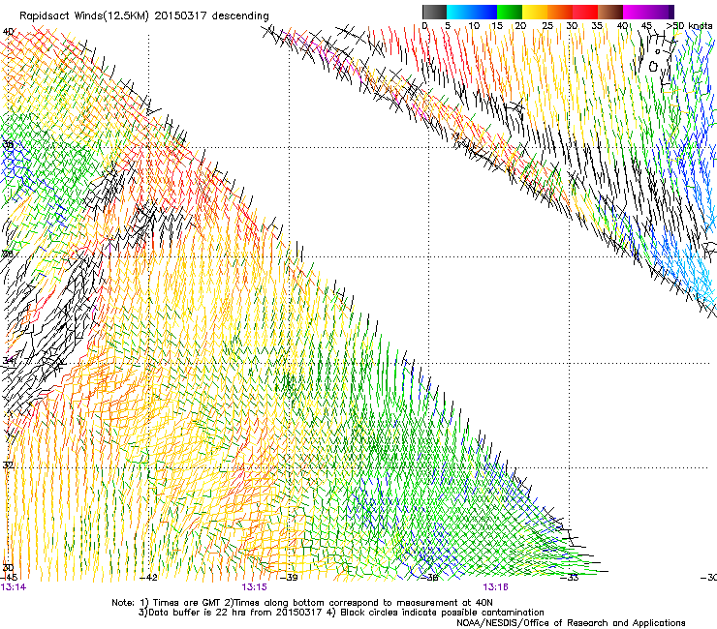This screenshot has height=629, width=717.
Task: Click the legend scale label "20"
Action: 521,26
